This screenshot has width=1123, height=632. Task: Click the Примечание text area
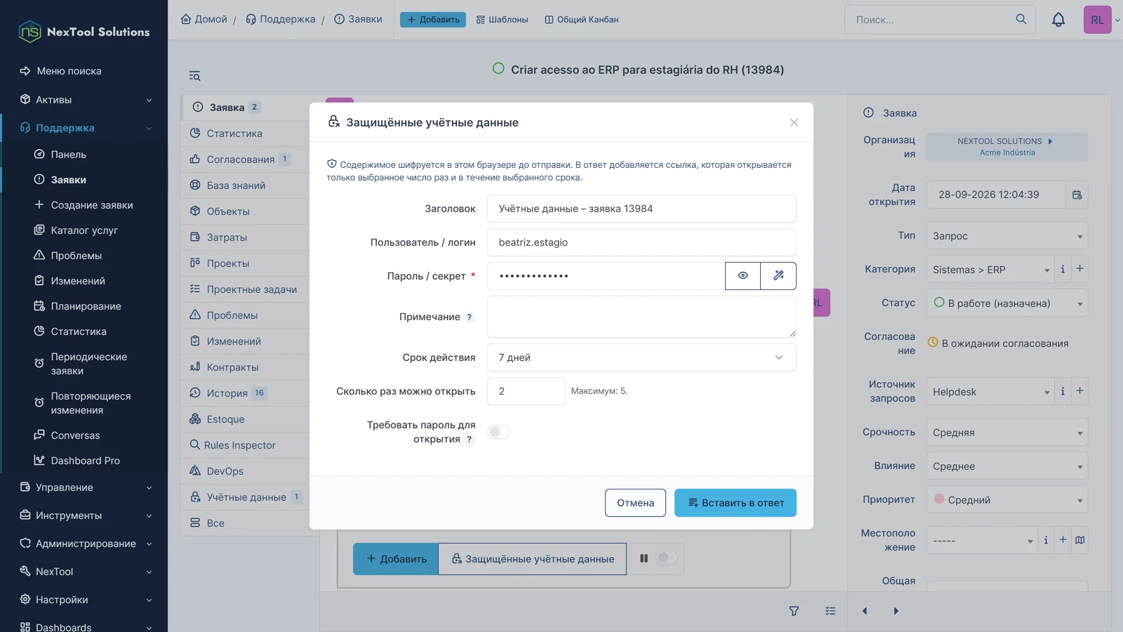click(x=642, y=317)
